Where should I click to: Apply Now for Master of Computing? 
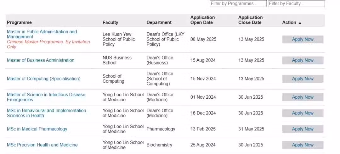[x=303, y=79]
